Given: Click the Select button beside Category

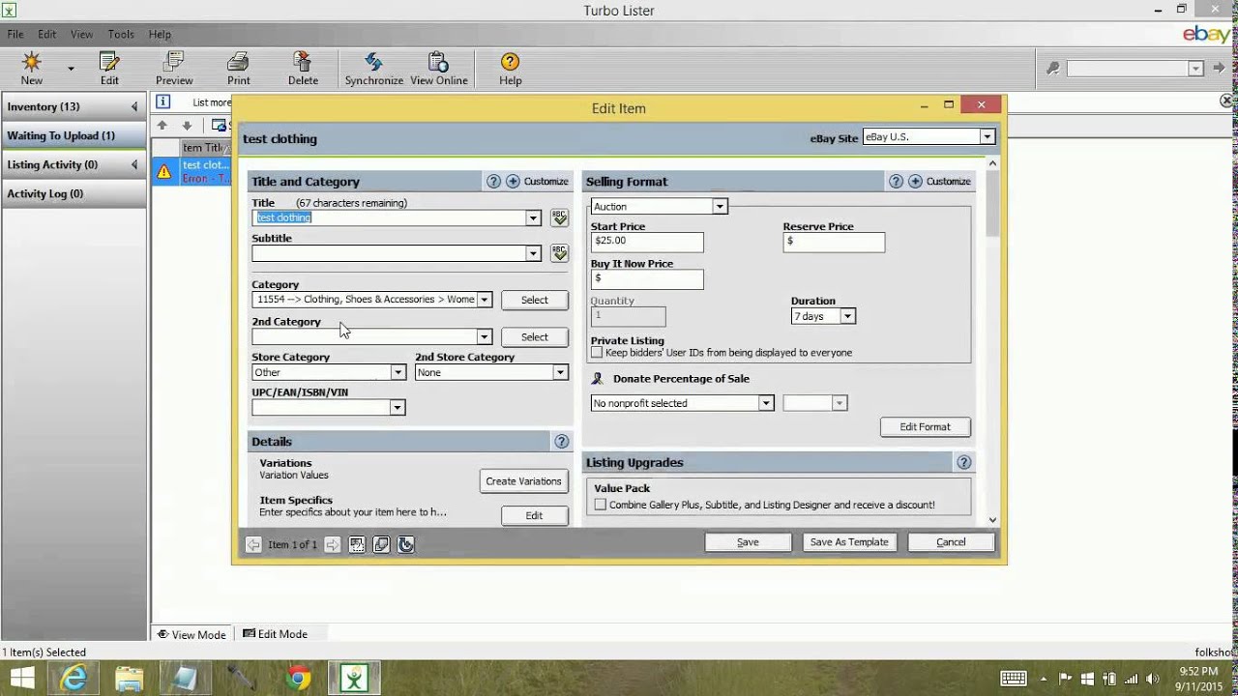Looking at the screenshot, I should [x=534, y=300].
